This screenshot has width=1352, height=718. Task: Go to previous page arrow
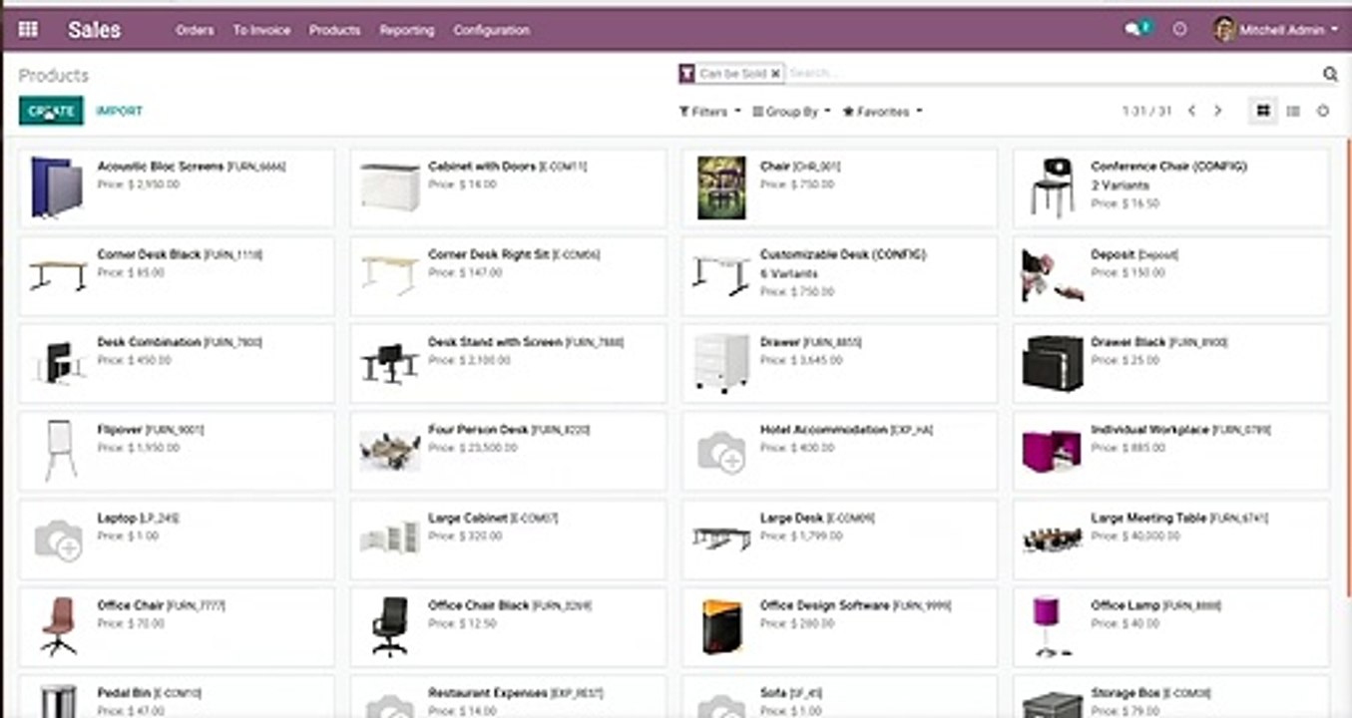tap(1191, 112)
